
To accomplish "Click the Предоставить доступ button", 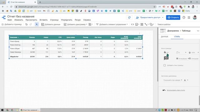I will pyautogui.click(x=148, y=17).
